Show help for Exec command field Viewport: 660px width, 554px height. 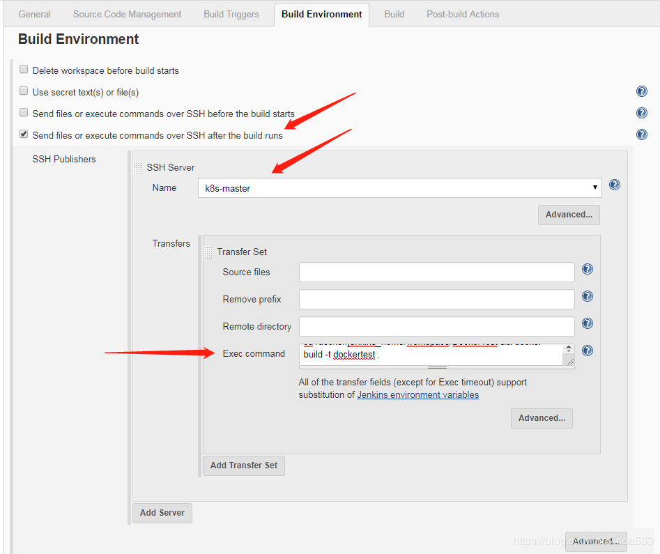[588, 351]
